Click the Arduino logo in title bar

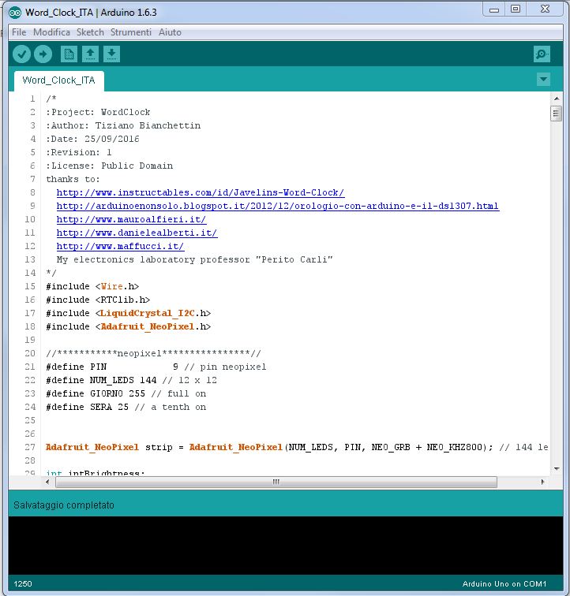click(x=15, y=13)
